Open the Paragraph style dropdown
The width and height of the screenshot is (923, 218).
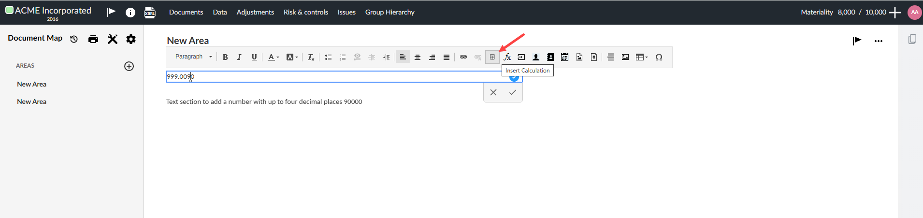click(x=193, y=57)
